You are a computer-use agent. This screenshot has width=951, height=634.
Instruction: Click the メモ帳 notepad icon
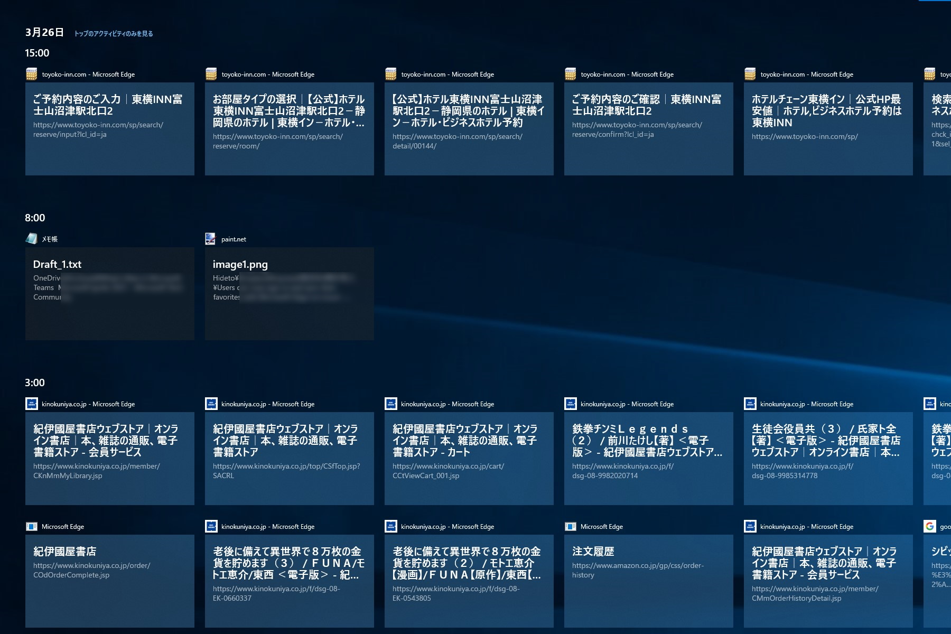click(32, 239)
